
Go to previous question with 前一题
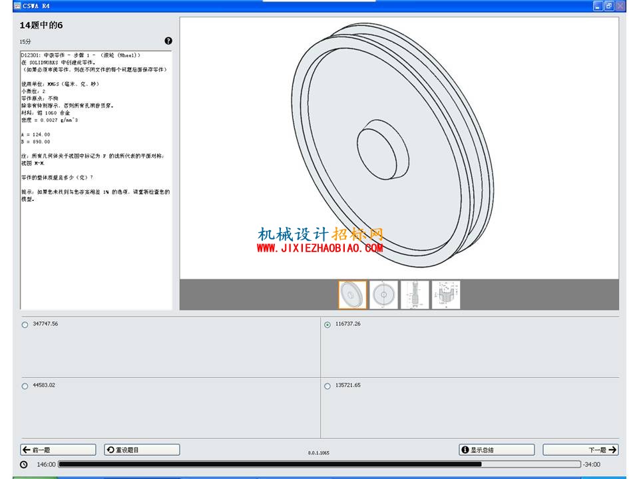pos(59,450)
